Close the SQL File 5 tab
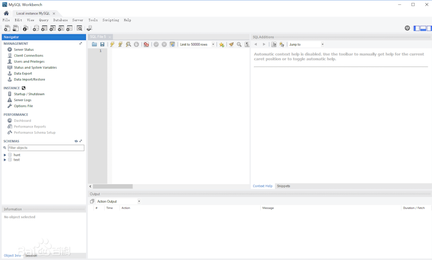This screenshot has height=260, width=432. (110, 37)
